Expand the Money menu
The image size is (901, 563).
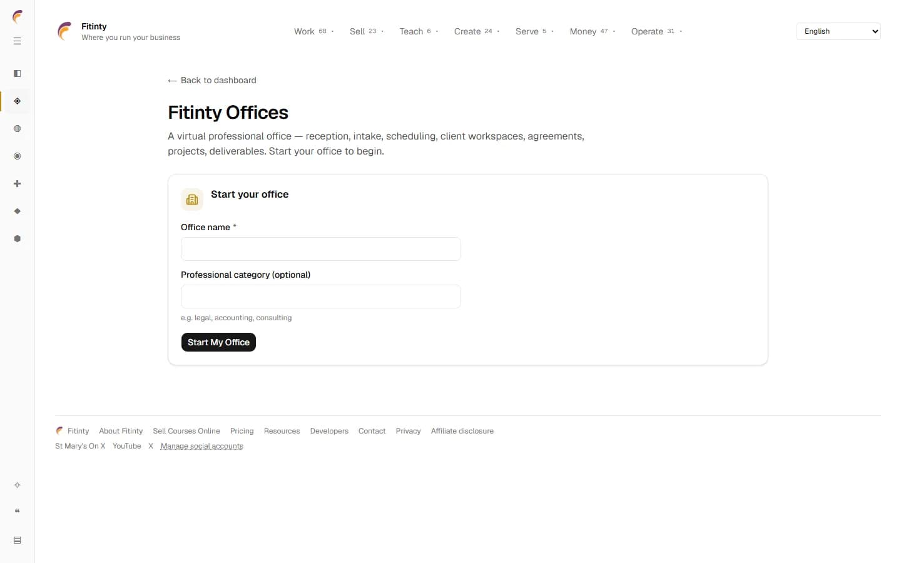(593, 31)
